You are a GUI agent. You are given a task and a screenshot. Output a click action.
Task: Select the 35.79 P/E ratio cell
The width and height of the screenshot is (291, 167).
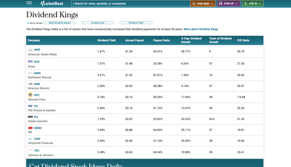tap(240, 51)
